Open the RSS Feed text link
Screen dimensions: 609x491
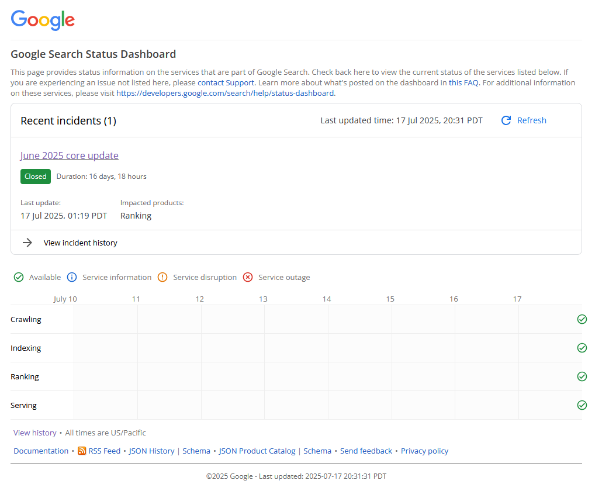coord(105,451)
